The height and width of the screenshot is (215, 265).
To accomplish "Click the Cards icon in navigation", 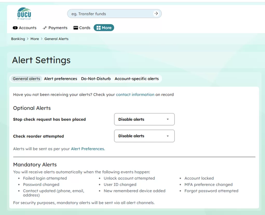I will [x=76, y=27].
